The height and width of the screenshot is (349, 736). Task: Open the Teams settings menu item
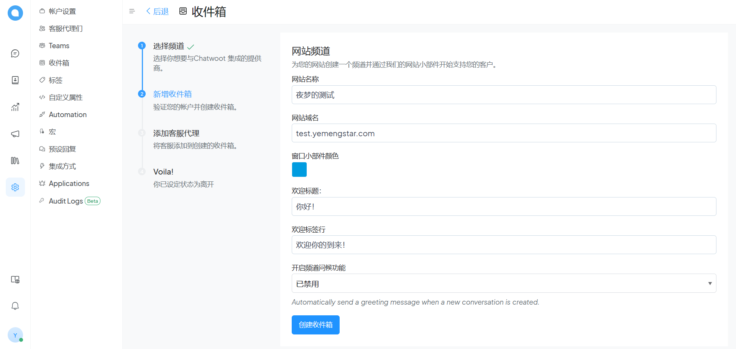(x=59, y=46)
